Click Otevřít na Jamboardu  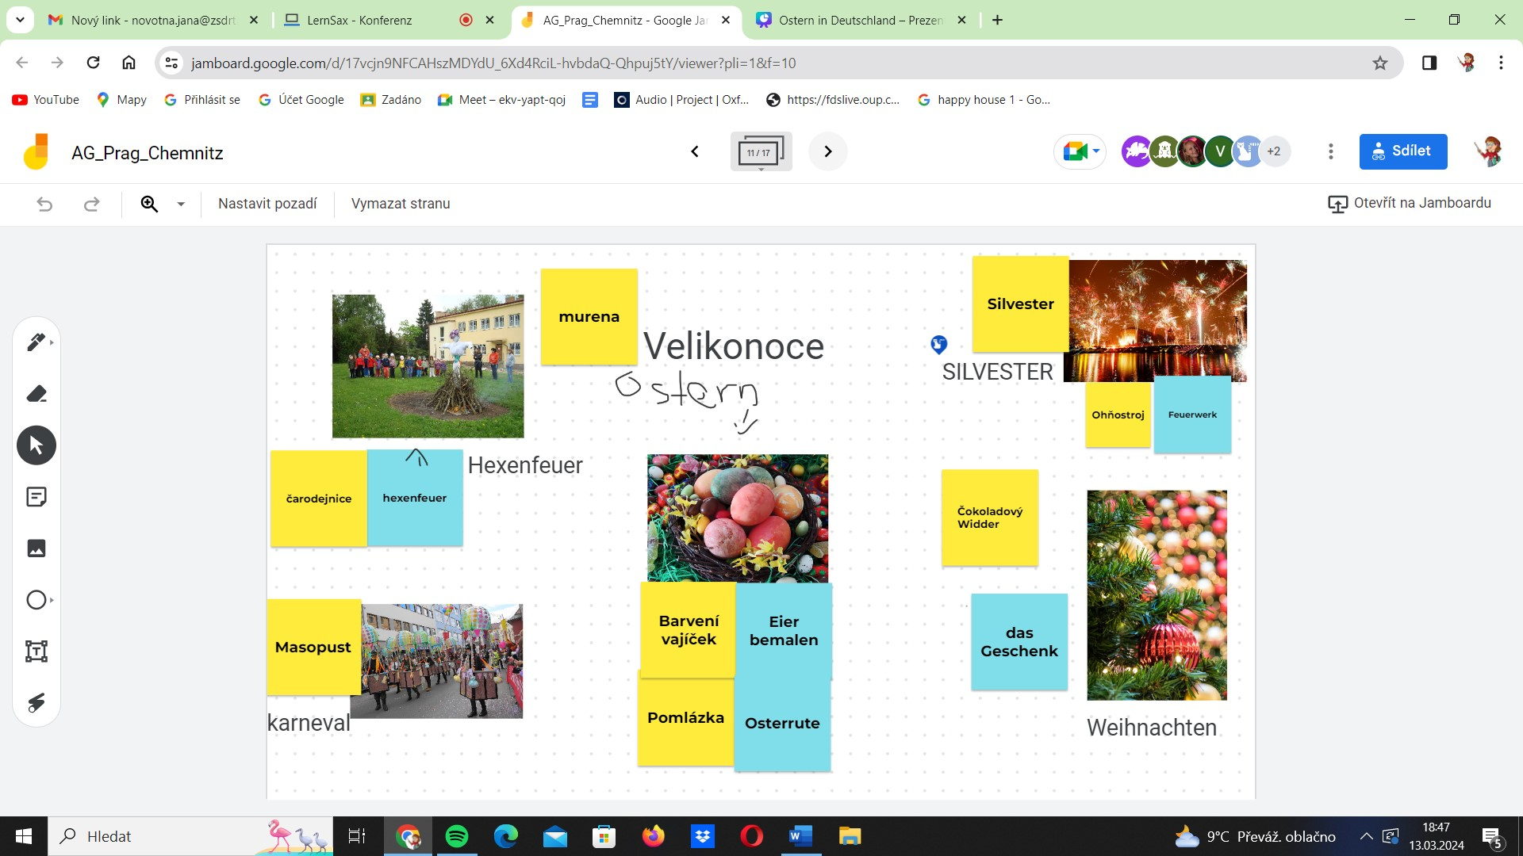pos(1410,204)
